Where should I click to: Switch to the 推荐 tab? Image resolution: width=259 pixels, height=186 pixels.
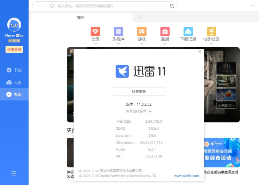tap(82, 17)
